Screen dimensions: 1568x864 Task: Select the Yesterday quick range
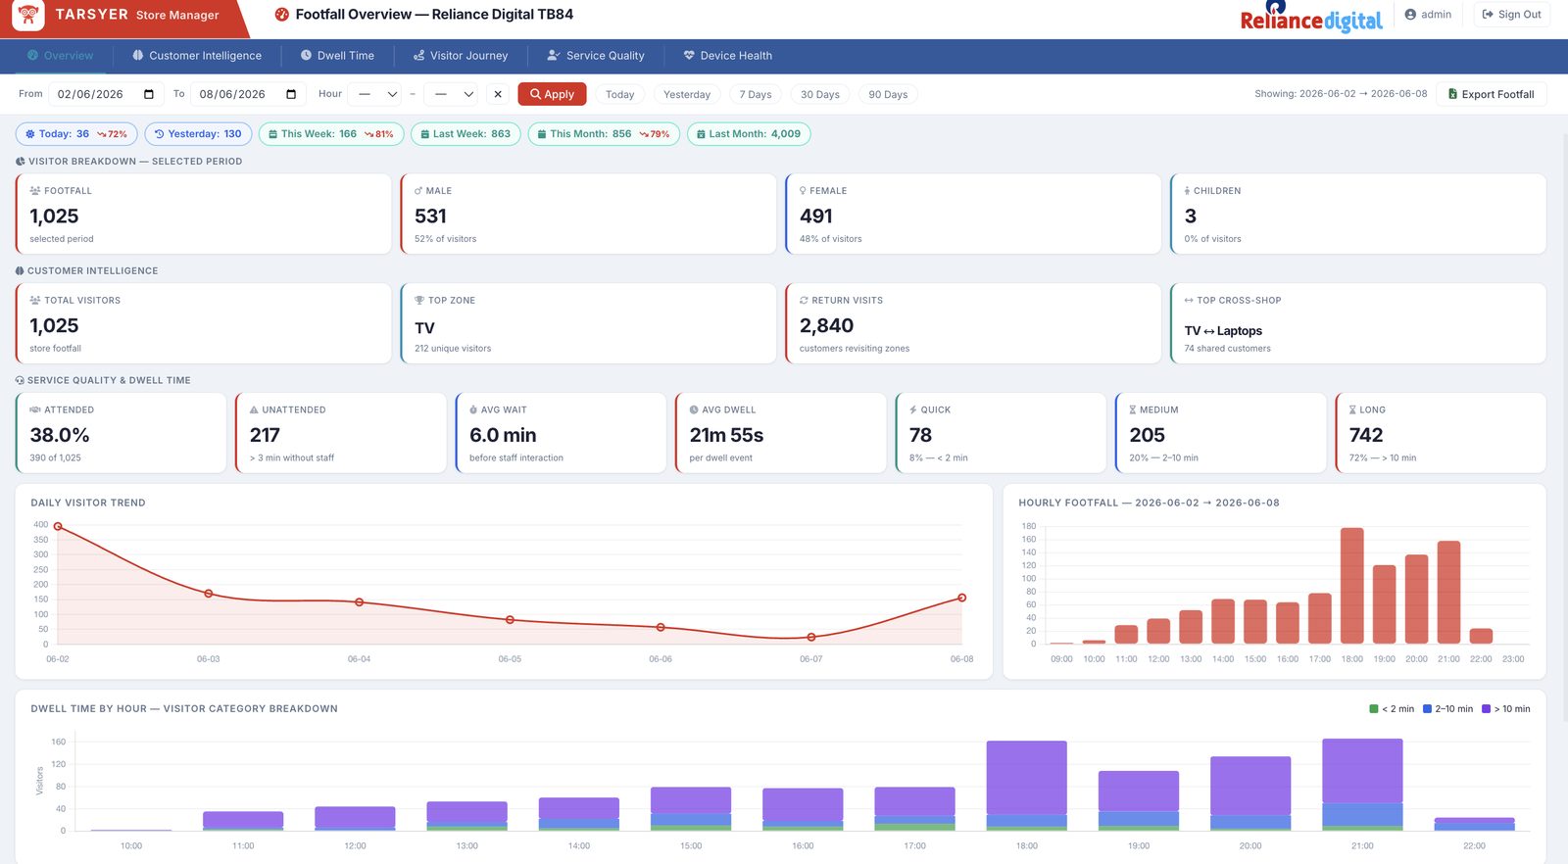[687, 94]
